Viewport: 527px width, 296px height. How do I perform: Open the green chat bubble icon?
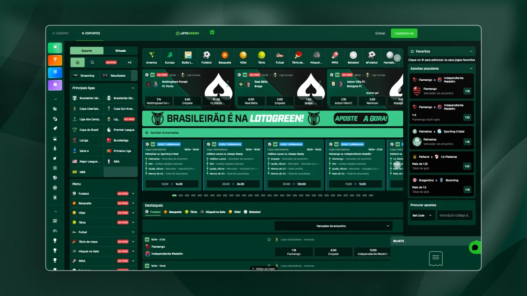475,247
